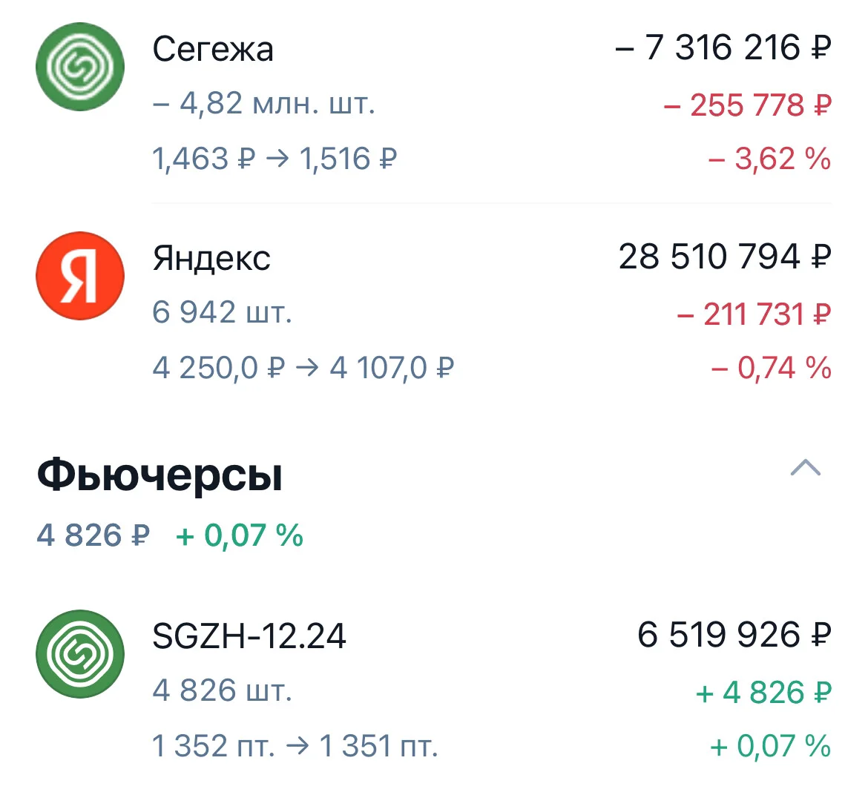Screen dimensions: 868x792
Task: Tap the green Сегежа stock logo
Action: coord(79,67)
